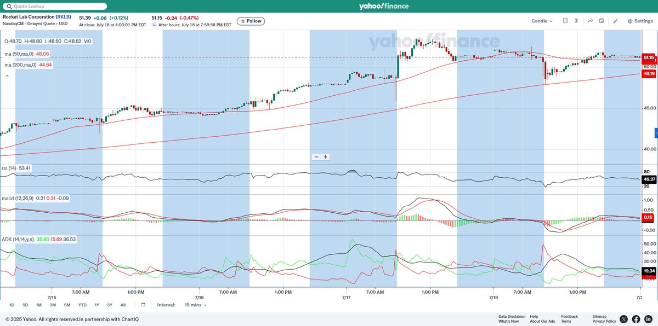Select the ma (50,ma,0) indicator label
Viewport: 658px width, 326px height.
[x=19, y=54]
